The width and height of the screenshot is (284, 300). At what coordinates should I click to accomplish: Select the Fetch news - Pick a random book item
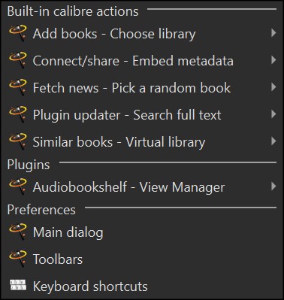click(142, 87)
